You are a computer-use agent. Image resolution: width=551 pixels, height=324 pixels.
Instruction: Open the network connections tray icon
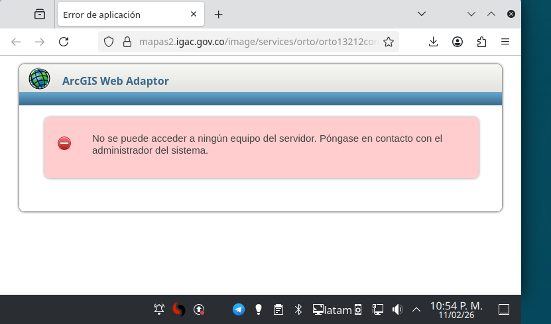tap(378, 309)
